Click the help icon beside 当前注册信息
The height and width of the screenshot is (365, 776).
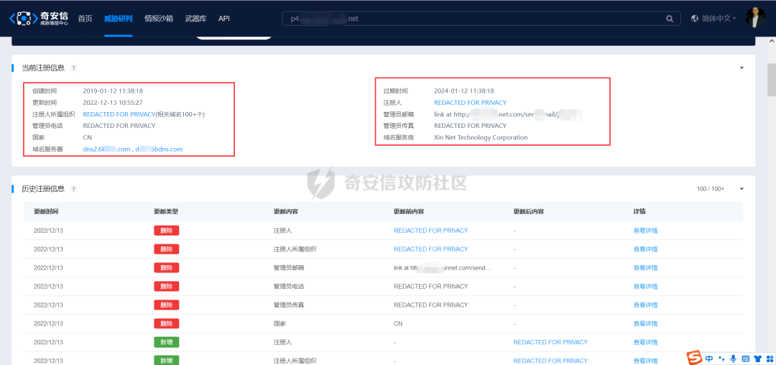pos(73,68)
